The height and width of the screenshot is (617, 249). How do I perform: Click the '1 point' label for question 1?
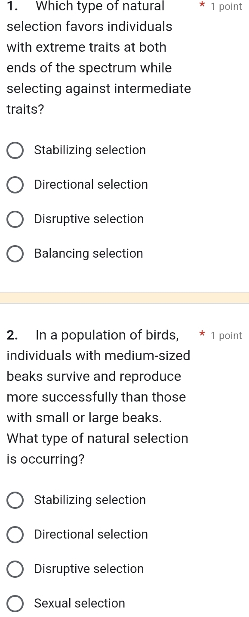coord(225,6)
